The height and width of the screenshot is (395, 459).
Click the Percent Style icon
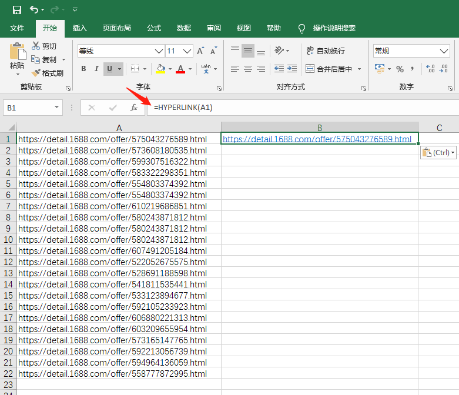[400, 69]
